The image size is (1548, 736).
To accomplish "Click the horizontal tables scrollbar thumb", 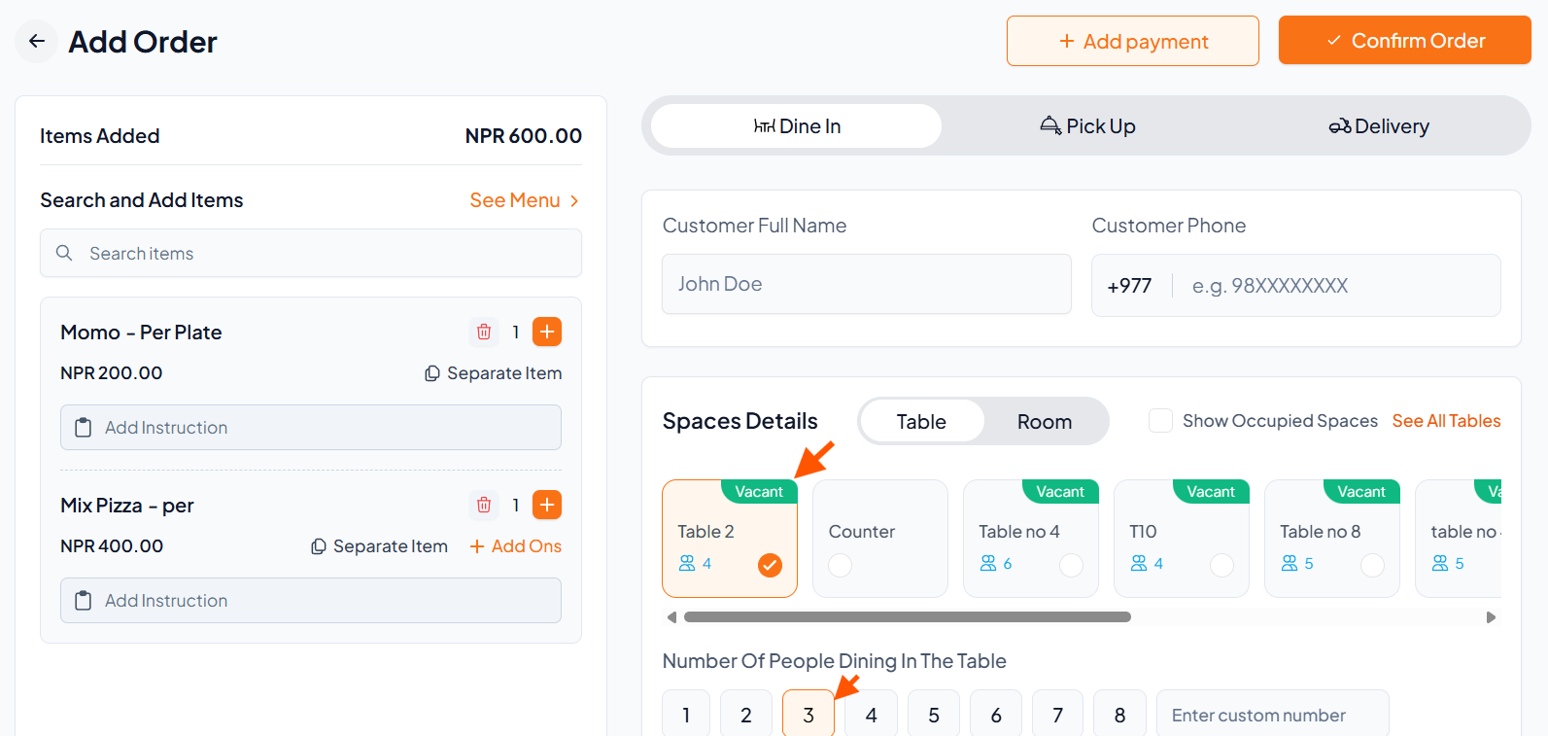I will pos(907,617).
